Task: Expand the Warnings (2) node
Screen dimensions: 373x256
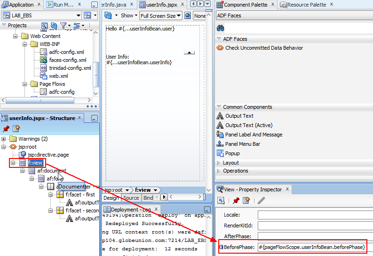Action: [4, 139]
